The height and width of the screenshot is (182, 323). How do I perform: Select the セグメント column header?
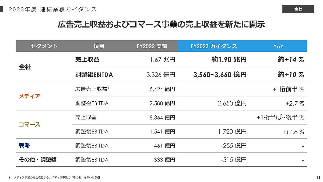click(44, 46)
